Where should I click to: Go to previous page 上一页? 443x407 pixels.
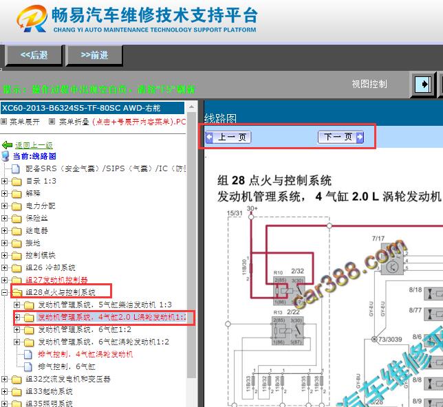pyautogui.click(x=228, y=137)
